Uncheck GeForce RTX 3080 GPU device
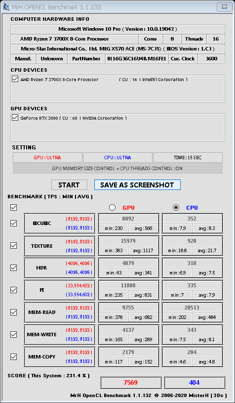Screen dimensions: 235x403 pos(15,118)
